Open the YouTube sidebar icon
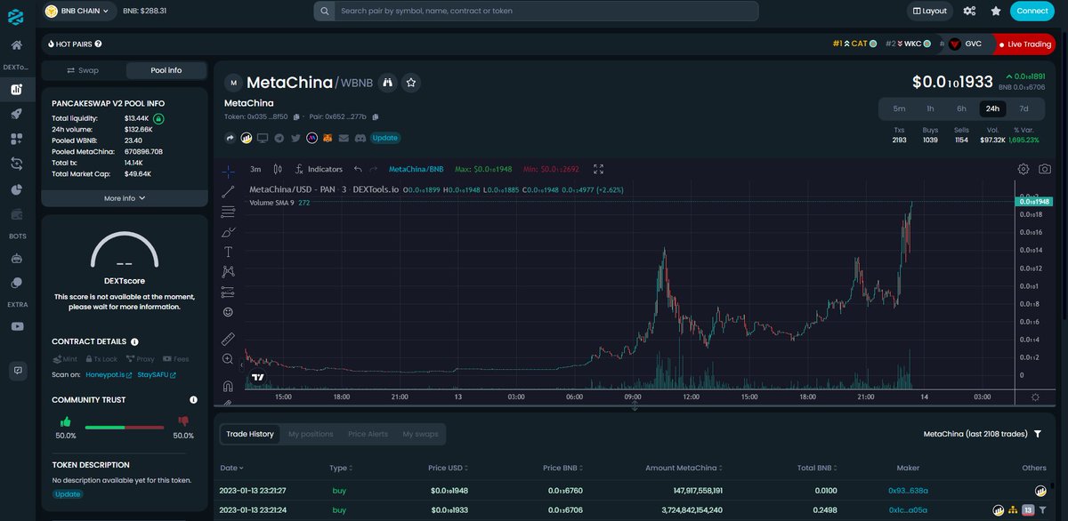This screenshot has width=1068, height=521. (16, 326)
